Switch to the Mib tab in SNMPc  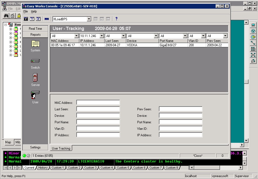click(18, 142)
